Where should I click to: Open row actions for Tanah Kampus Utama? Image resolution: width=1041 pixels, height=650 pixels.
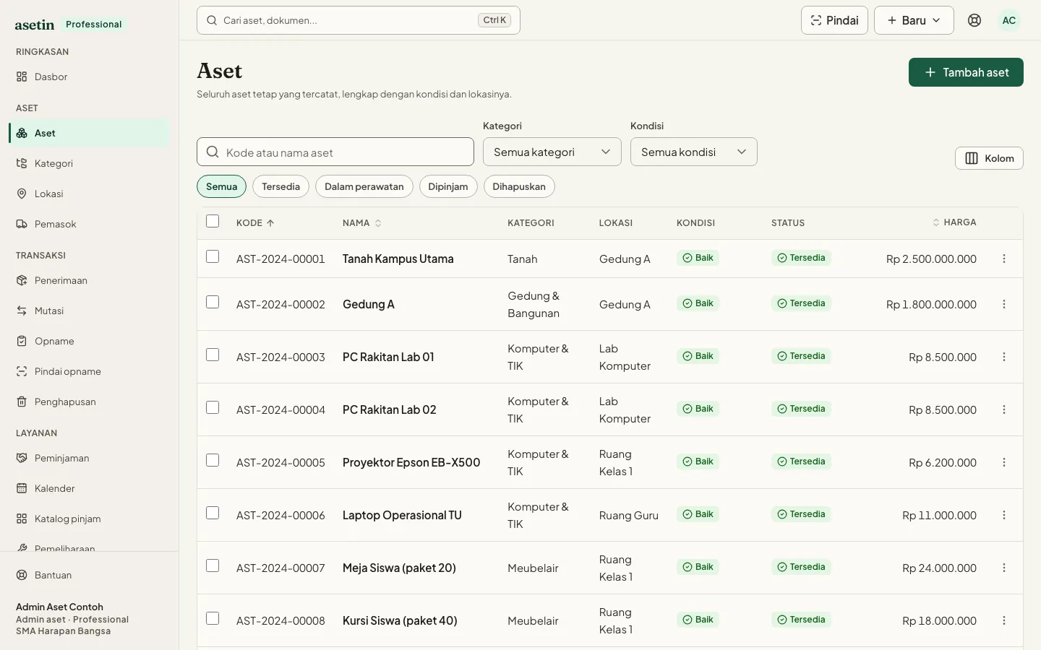pos(1004,259)
